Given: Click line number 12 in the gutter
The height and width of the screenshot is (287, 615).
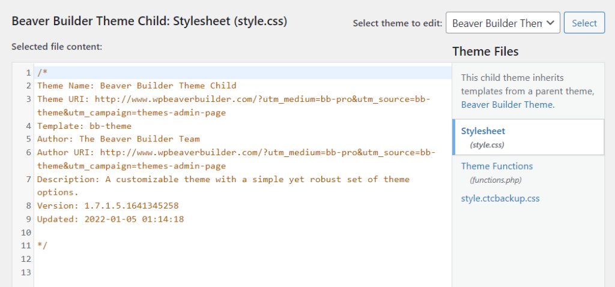Looking at the screenshot, I should (x=26, y=259).
